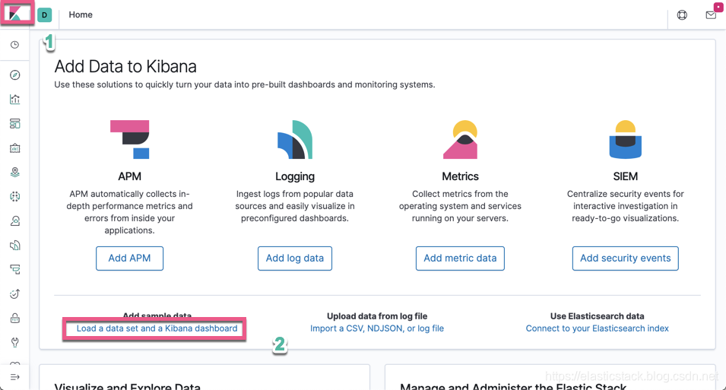Image resolution: width=726 pixels, height=390 pixels.
Task: Click the SIEM solution logo
Action: coord(626,139)
